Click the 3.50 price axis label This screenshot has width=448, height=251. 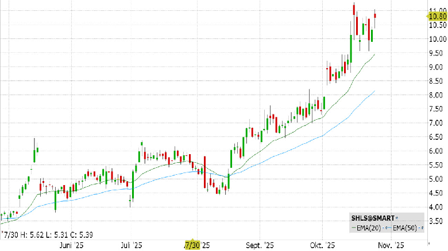[438, 221]
